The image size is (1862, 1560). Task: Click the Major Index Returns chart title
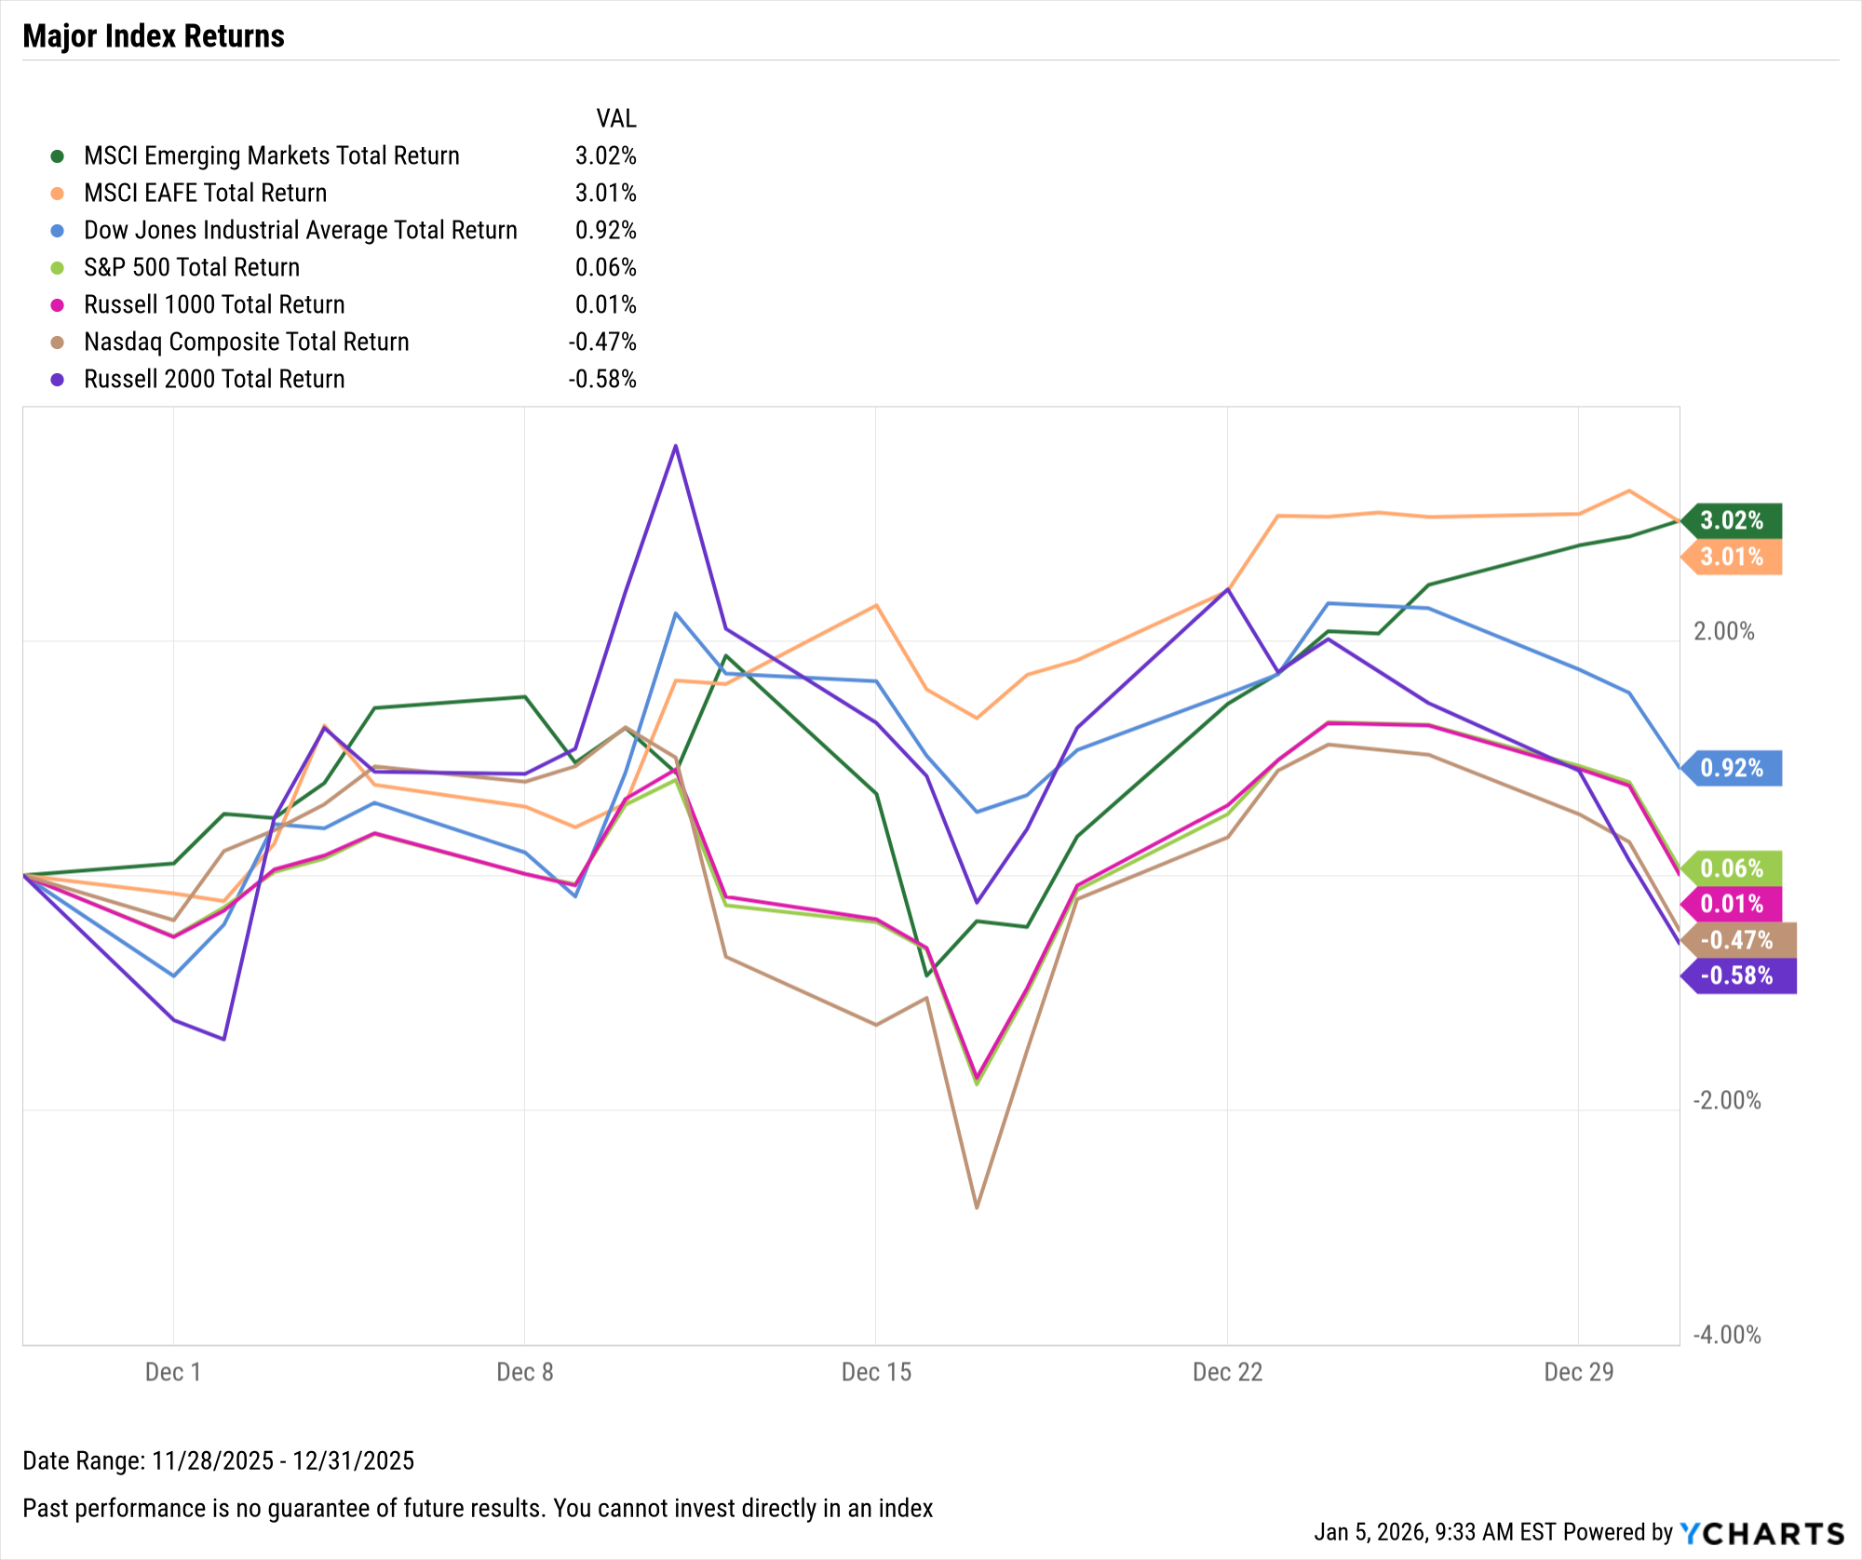[154, 36]
